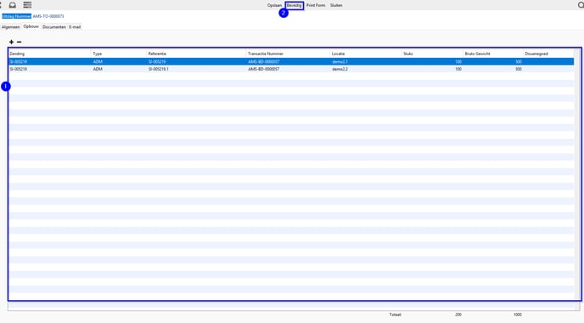Click gross weight 500 in the demo2.2 row
Viewport: 584px width, 323px height.
click(518, 69)
